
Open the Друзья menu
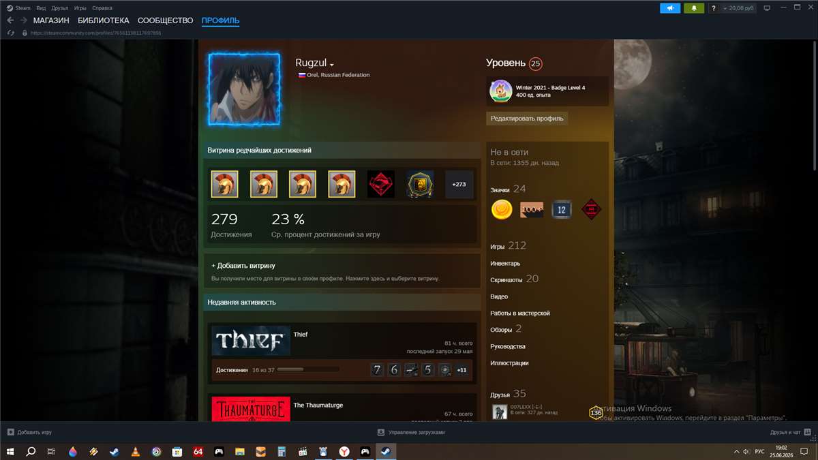coord(59,8)
